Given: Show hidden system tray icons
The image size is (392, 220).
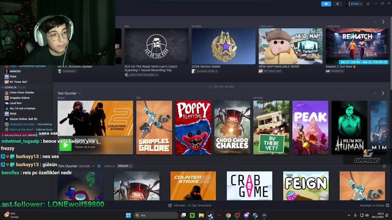Looking at the screenshot, I should (349, 215).
